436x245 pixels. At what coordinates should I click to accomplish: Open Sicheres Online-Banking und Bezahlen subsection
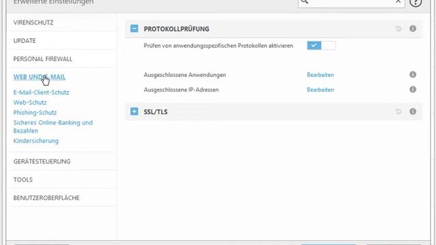53,127
